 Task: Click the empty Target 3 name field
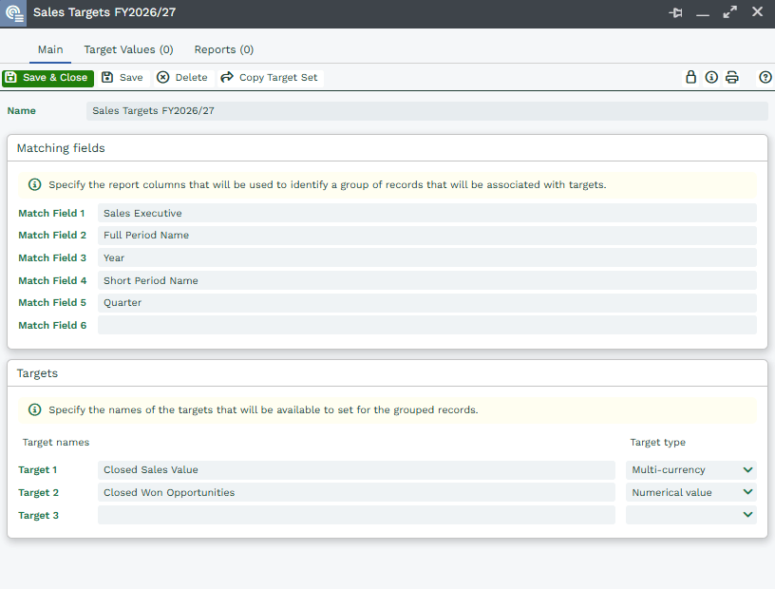356,515
